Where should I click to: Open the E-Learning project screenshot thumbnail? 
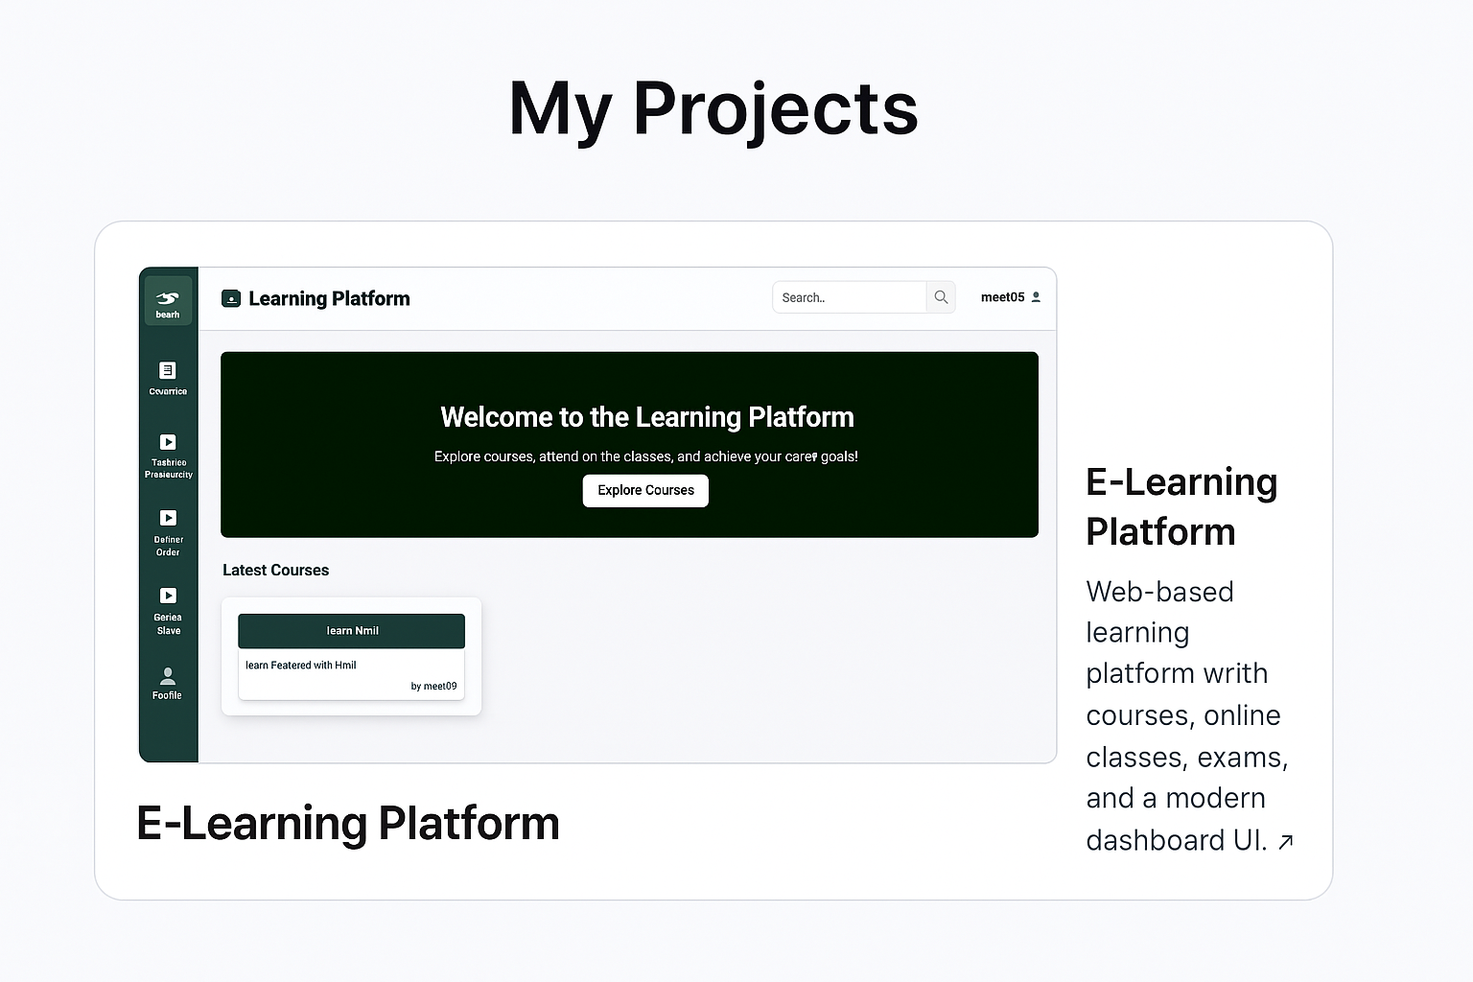coord(597,515)
